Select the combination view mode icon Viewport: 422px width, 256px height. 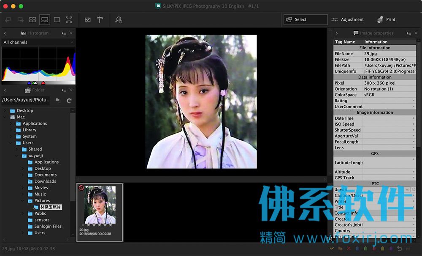coord(45,20)
